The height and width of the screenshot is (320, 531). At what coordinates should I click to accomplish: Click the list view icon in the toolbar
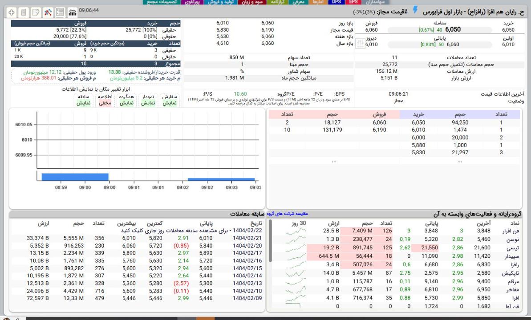[60, 11]
